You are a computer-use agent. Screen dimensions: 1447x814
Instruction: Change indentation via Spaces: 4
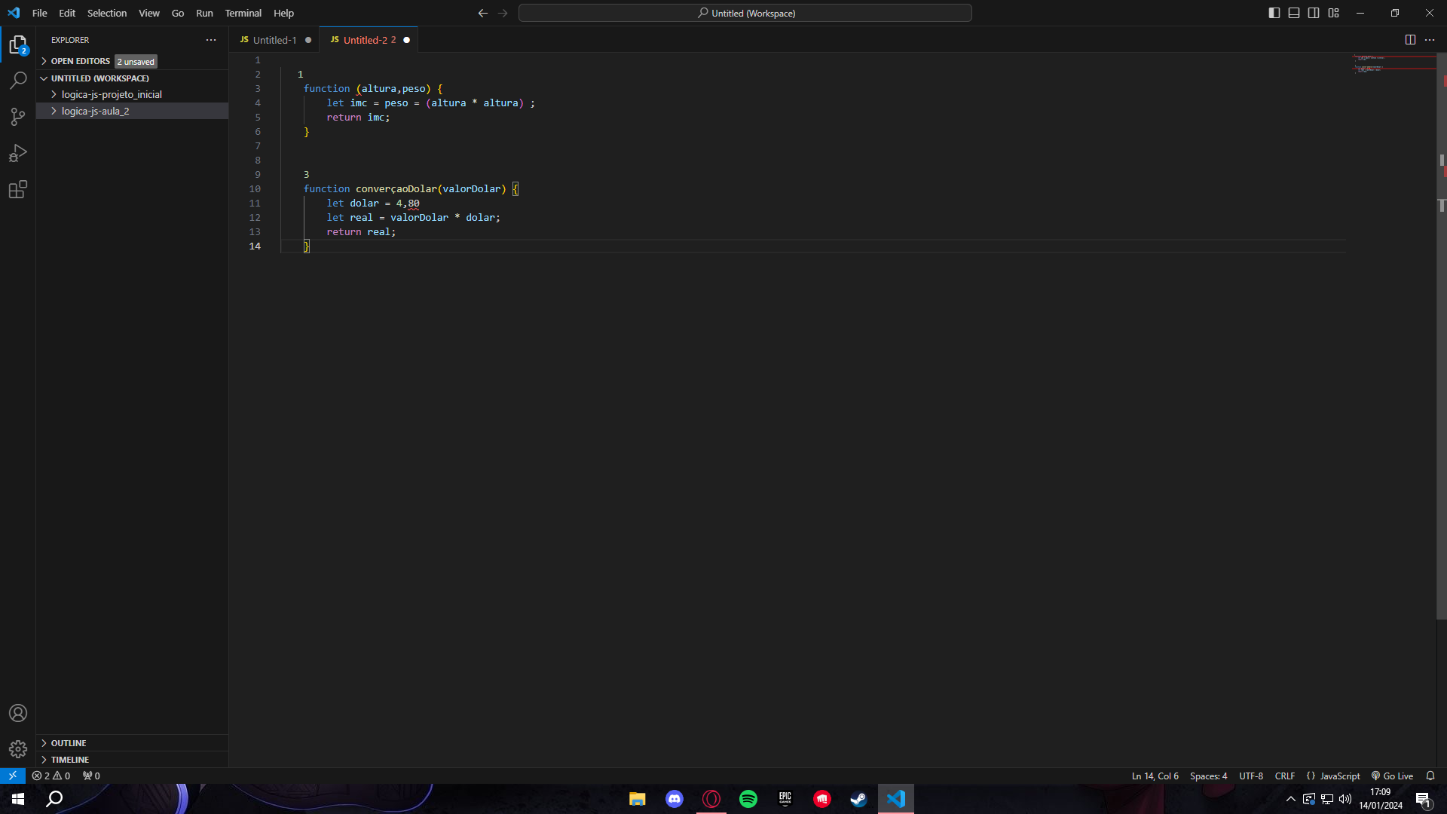[x=1208, y=776]
